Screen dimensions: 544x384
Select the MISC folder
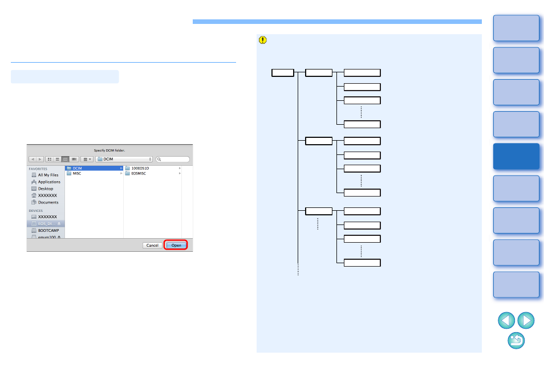94,173
